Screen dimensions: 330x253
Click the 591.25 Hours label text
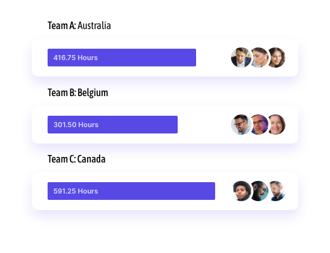coord(76,191)
